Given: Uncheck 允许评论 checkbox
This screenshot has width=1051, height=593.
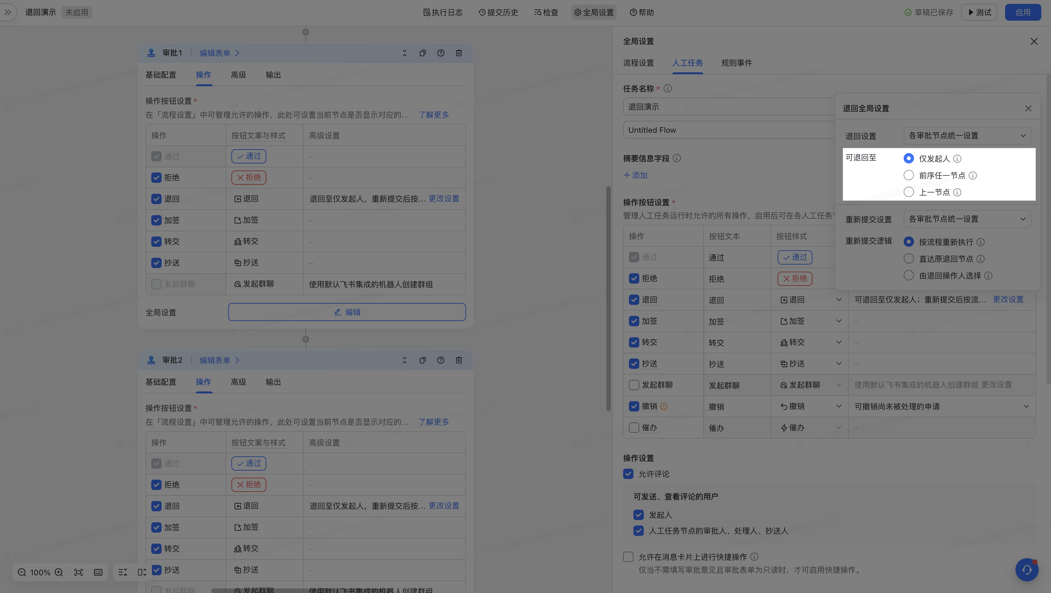Looking at the screenshot, I should pos(628,474).
